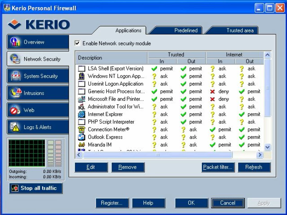This screenshot has height=215, width=287.
Task: Click the list's scroll up arrow
Action: pyautogui.click(x=267, y=55)
